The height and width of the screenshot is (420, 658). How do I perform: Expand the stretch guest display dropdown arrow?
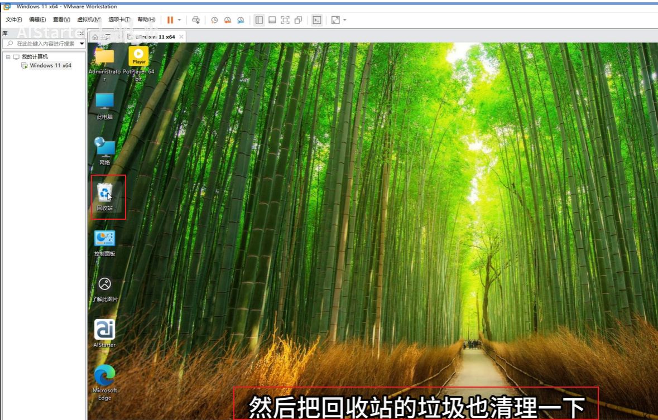(x=344, y=20)
